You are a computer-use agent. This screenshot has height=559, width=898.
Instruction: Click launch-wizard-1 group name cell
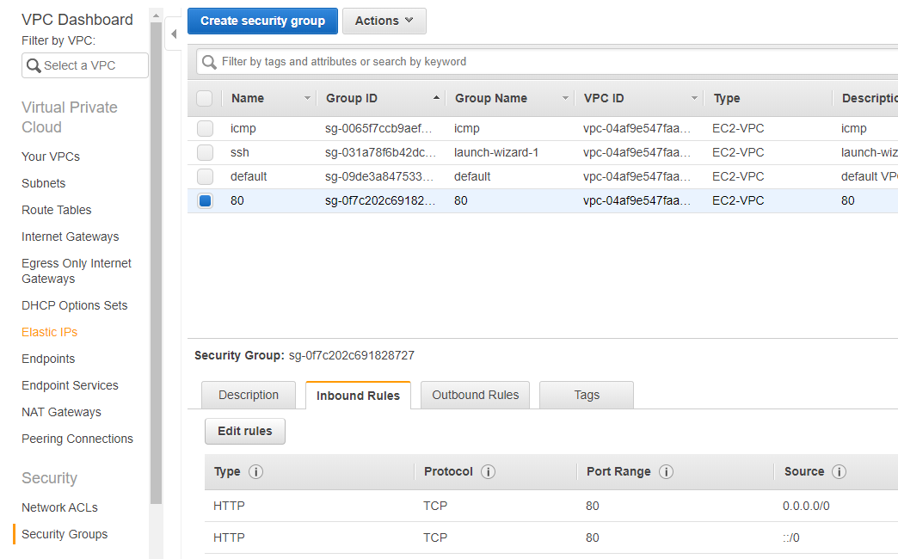[x=496, y=152]
